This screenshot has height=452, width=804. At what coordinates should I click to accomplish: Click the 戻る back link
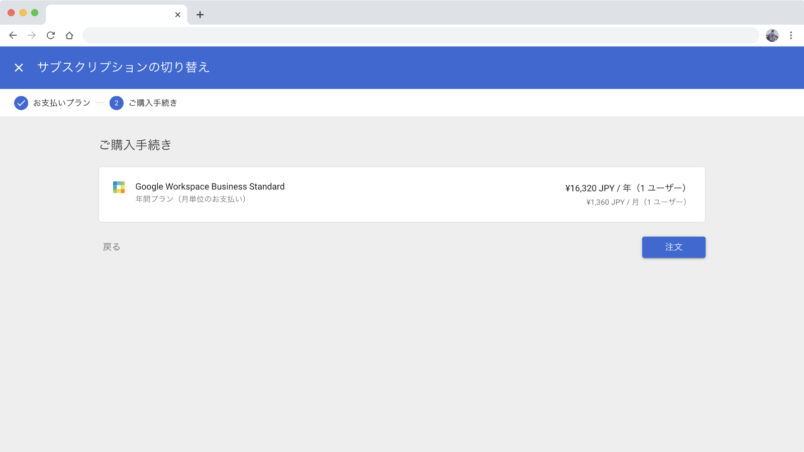tap(112, 247)
